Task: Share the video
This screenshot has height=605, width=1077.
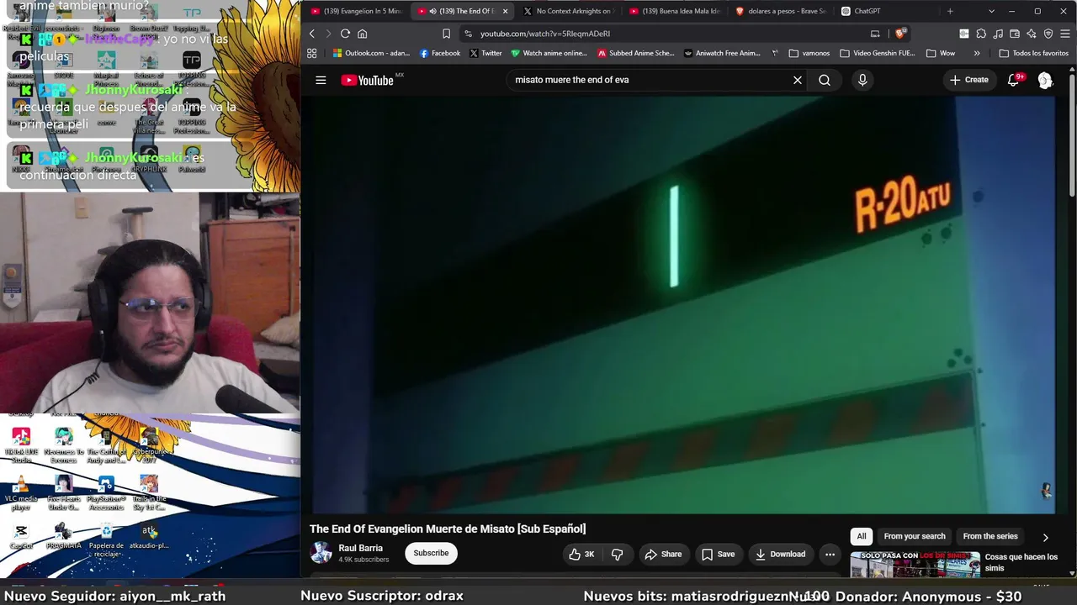Action: click(663, 554)
